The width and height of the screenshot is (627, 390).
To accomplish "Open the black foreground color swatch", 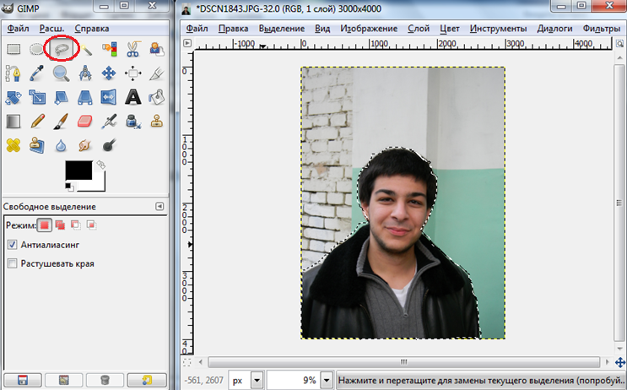I will pos(78,171).
